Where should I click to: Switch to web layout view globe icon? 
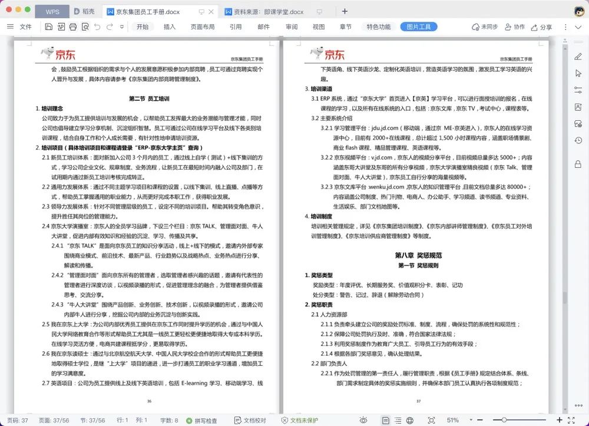pyautogui.click(x=410, y=420)
